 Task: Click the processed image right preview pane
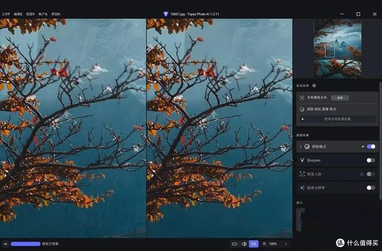(x=220, y=128)
